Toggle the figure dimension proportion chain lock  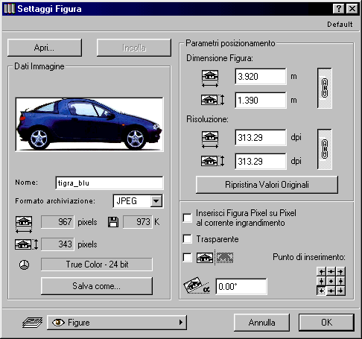(x=325, y=88)
